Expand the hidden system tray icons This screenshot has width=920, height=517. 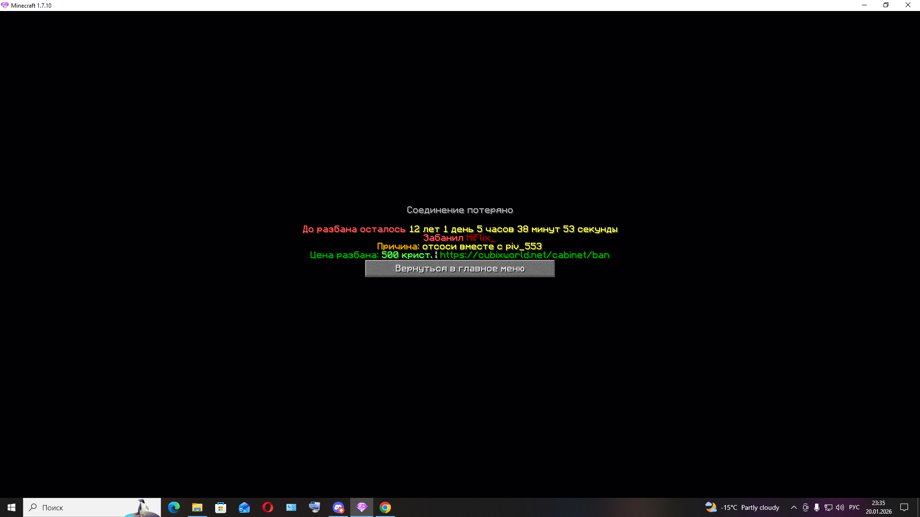coord(793,507)
